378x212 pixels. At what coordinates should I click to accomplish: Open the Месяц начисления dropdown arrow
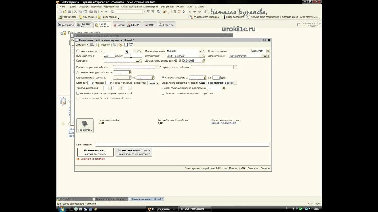[200, 51]
